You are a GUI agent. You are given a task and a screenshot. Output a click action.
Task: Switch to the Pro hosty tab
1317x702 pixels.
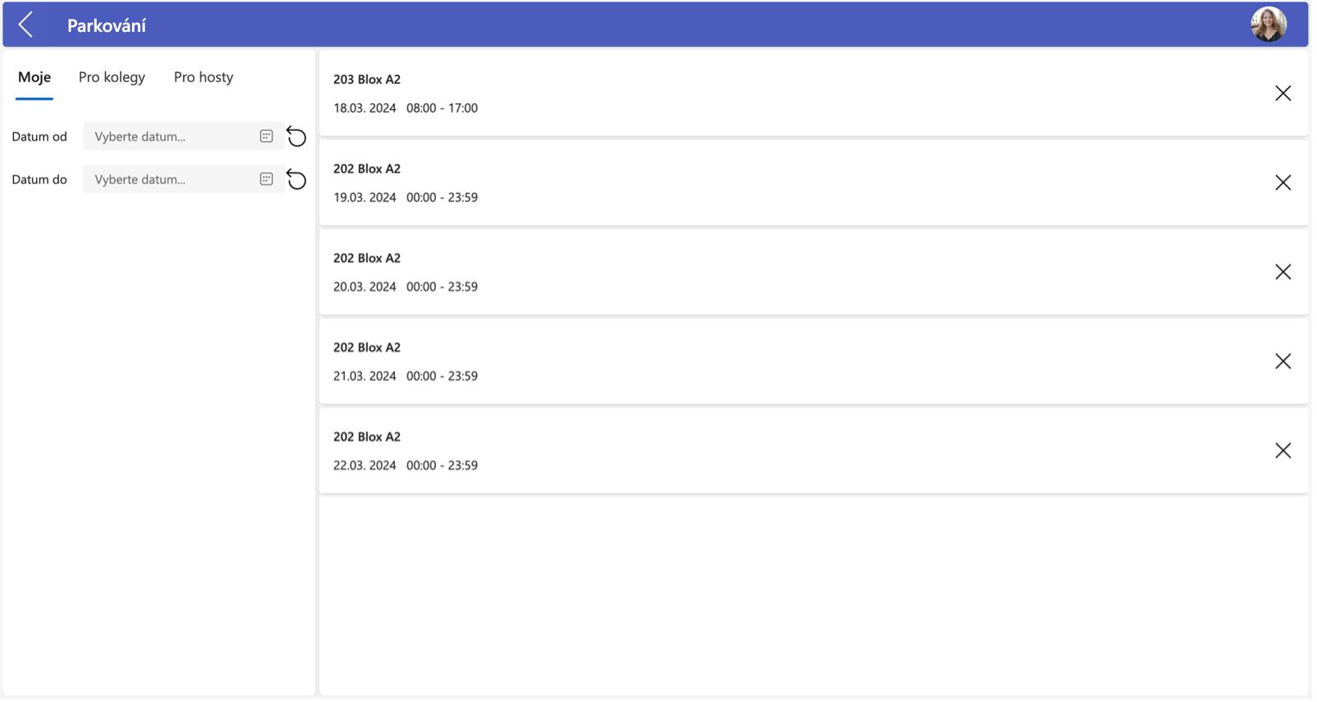[204, 77]
